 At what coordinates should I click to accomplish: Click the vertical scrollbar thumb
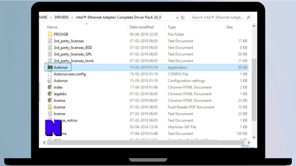[x=254, y=90]
